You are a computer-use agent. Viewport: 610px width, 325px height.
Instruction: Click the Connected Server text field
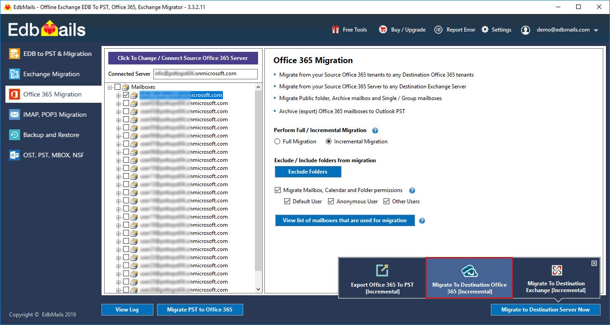[x=205, y=74]
